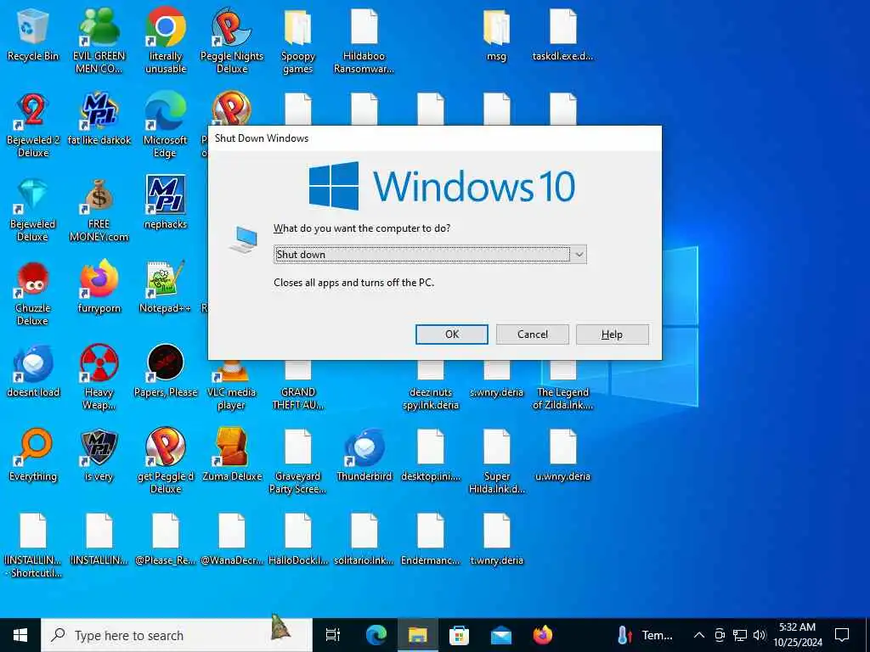Screen dimensions: 870x652
Task: Select the solitario.lnk file icon
Action: [364, 539]
